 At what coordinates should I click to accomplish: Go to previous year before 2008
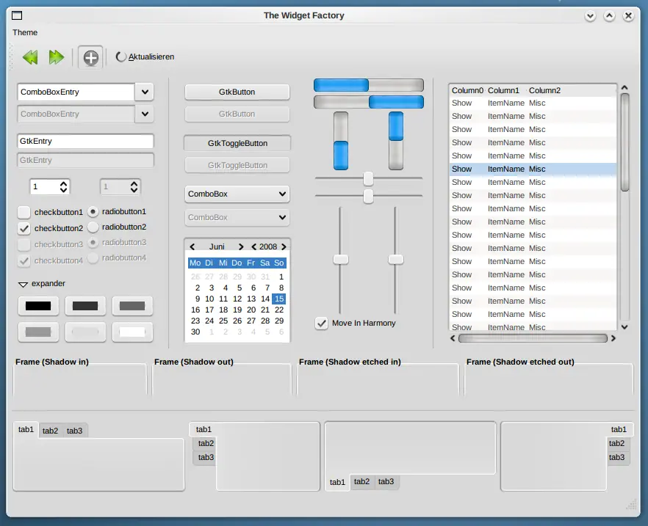253,246
